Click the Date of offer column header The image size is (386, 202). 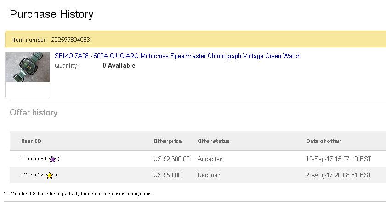coord(323,141)
